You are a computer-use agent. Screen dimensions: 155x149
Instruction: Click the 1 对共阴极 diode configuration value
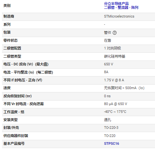tap(112, 48)
